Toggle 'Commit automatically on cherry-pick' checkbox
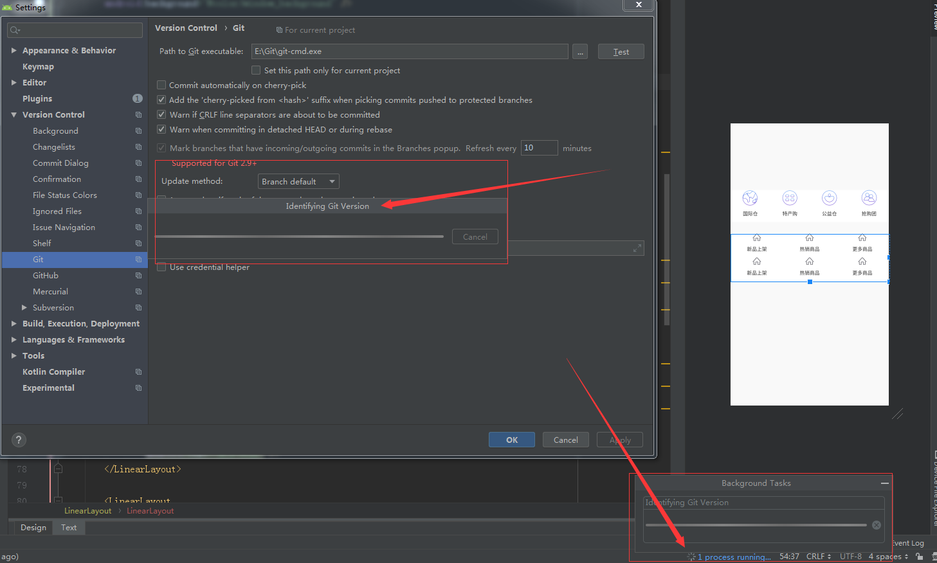 tap(161, 85)
